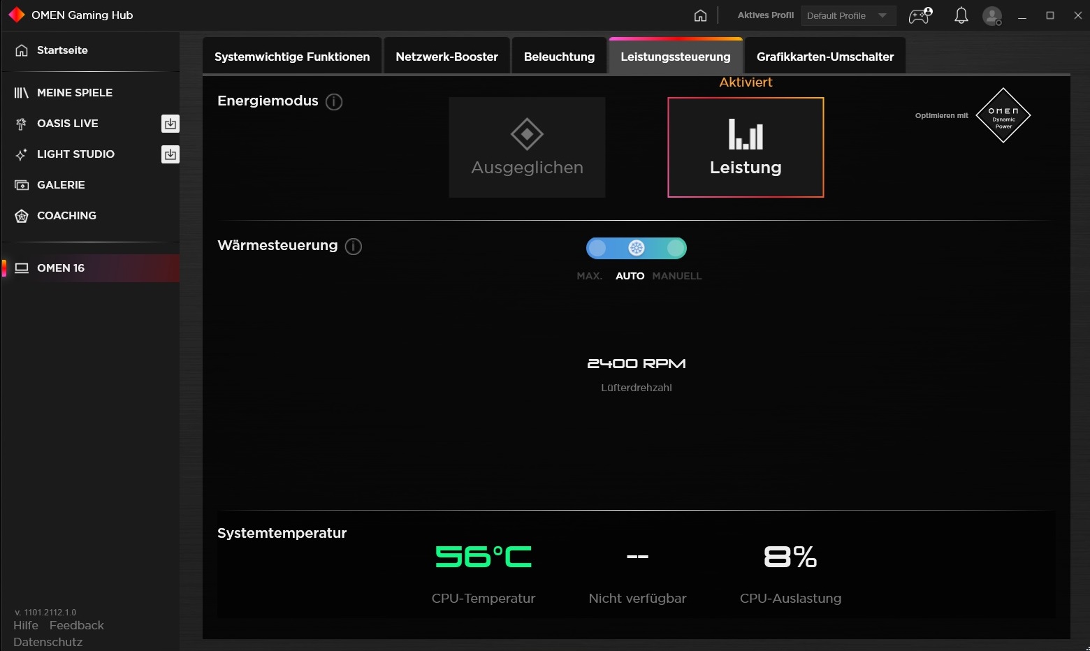Switch to Grafikkarten-Umschalter tab
The height and width of the screenshot is (651, 1090).
(x=825, y=57)
